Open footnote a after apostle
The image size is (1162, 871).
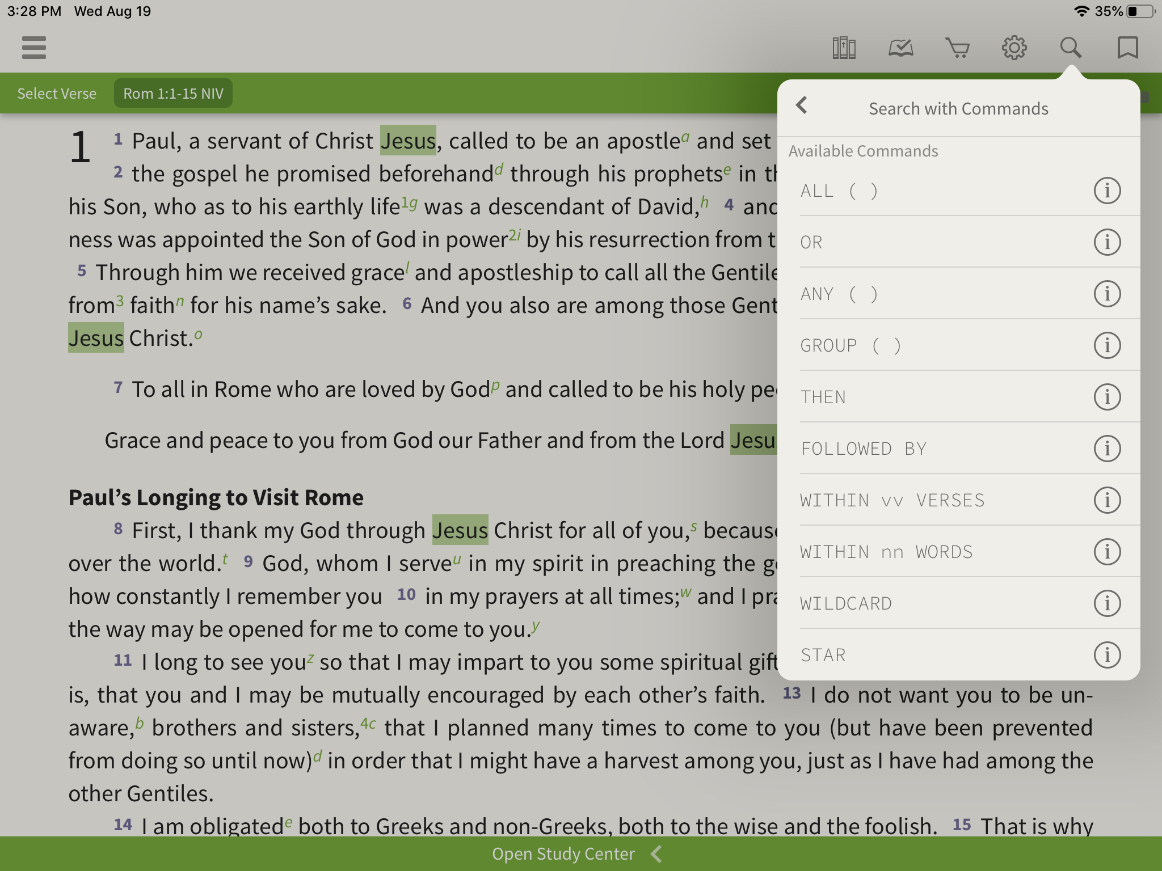685,137
